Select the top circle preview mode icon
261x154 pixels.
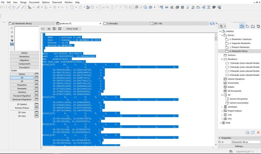12,28
